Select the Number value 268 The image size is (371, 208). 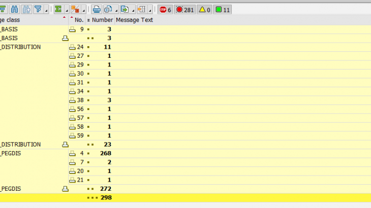(106, 153)
